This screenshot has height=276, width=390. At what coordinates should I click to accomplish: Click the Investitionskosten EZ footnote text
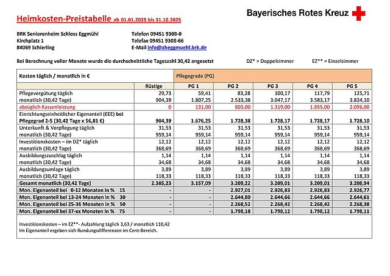pyautogui.click(x=94, y=224)
